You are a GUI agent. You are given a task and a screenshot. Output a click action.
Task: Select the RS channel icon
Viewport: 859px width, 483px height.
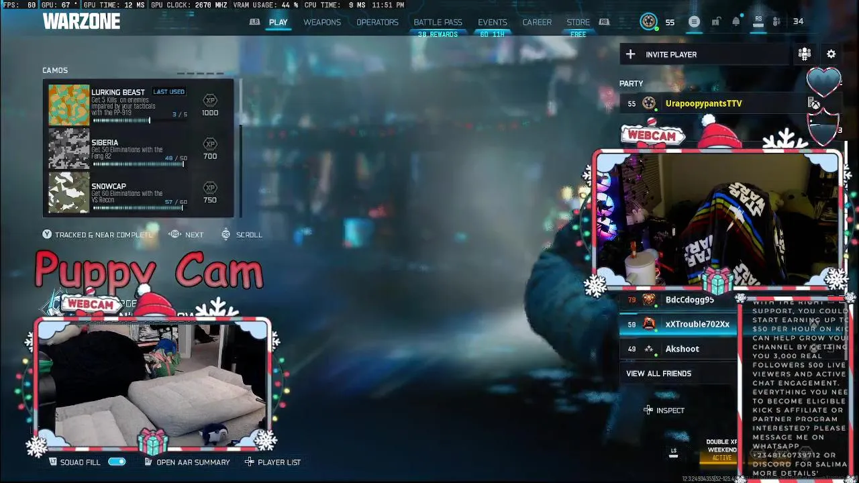pos(758,22)
